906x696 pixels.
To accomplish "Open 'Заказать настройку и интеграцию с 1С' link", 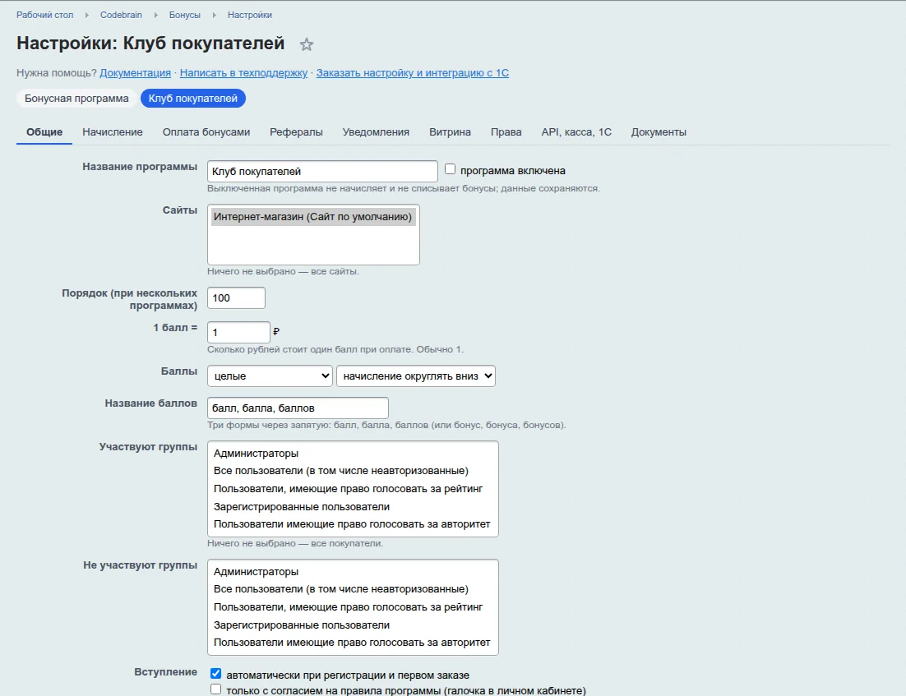I will 413,73.
